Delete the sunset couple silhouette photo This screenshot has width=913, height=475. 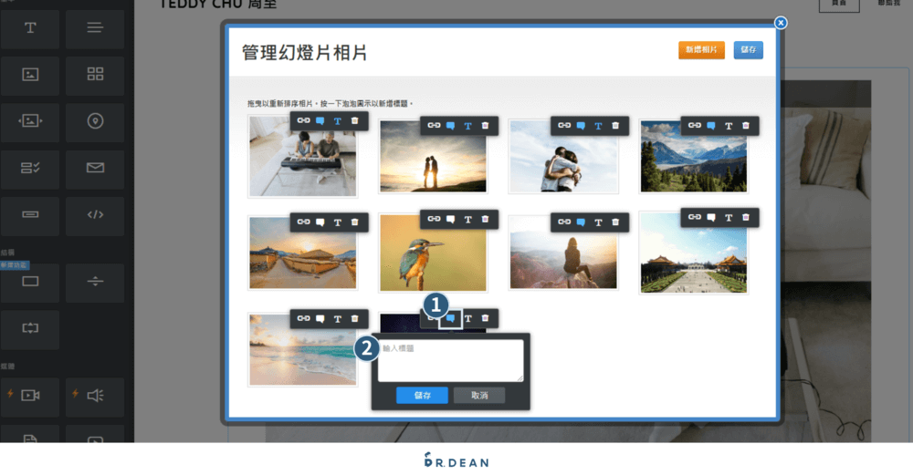[485, 126]
